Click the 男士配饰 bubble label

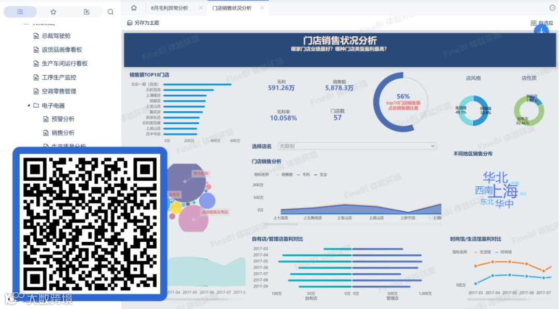tap(201, 173)
